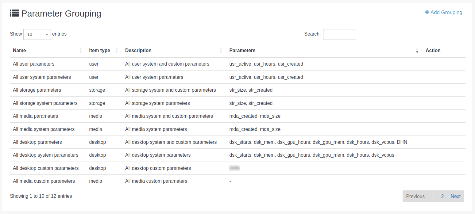The image size is (475, 214).
Task: Click the Action column header
Action: click(x=433, y=51)
